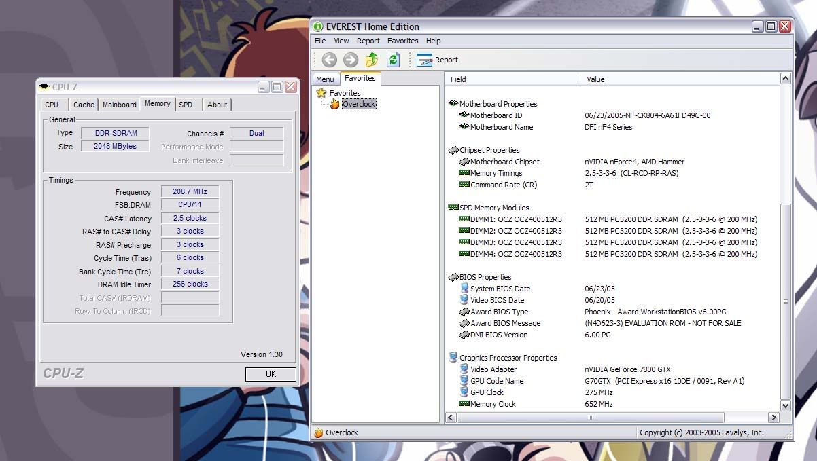Open the Favorites menu in menu bar
The width and height of the screenshot is (817, 461).
click(402, 41)
